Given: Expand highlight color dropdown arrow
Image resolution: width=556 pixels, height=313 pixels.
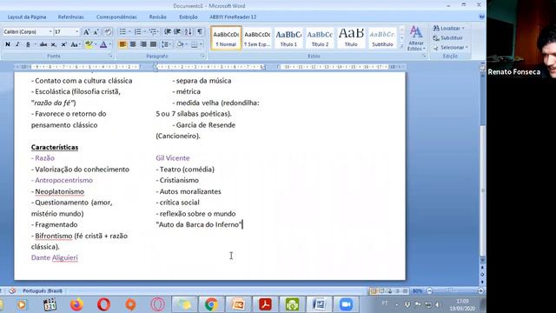Looking at the screenshot, I should (x=95, y=44).
